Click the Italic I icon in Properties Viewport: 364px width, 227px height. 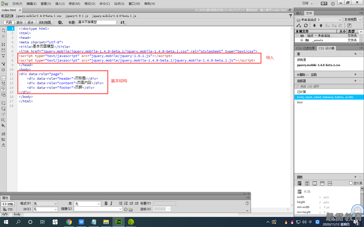tap(111, 203)
